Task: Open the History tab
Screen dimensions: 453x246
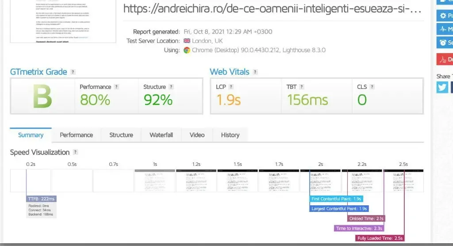Action: pos(230,135)
